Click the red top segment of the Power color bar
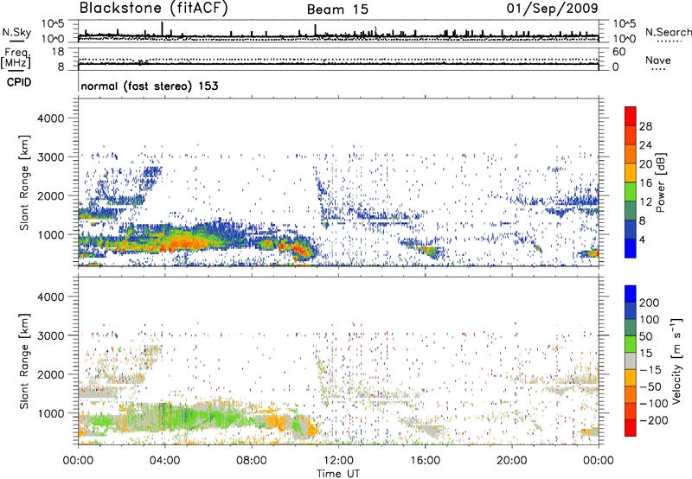692x479 pixels. (x=631, y=117)
